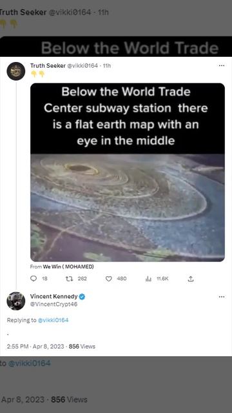Like the tweet with 480 hearts
Viewport: 232px width, 413px height.
[x=109, y=279]
